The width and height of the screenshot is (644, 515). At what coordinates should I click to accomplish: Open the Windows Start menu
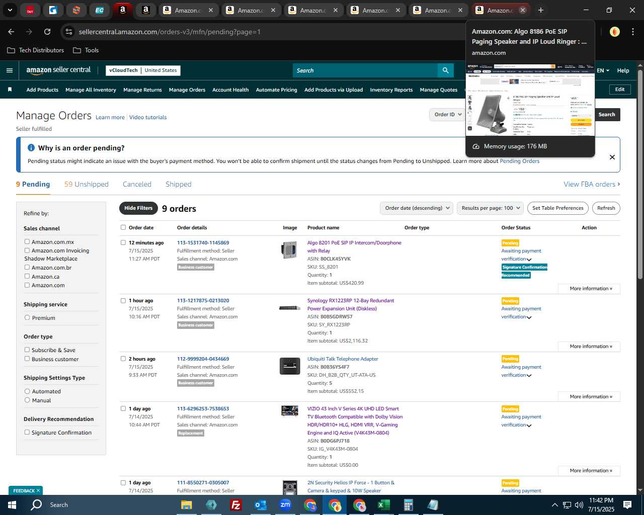[12, 505]
